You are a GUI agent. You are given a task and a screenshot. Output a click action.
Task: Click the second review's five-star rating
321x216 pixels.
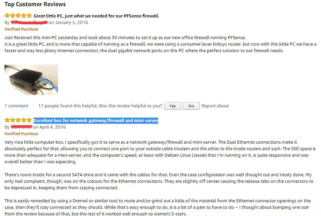(18, 120)
